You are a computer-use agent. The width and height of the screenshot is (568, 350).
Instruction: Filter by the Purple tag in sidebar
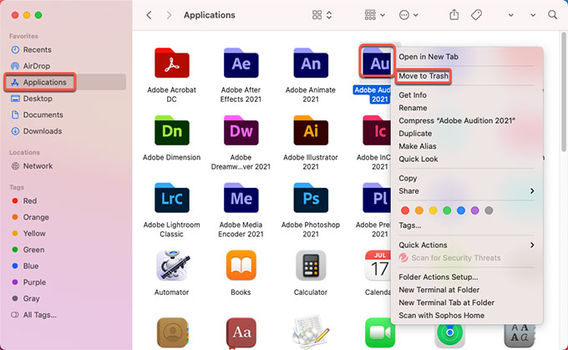pos(34,282)
